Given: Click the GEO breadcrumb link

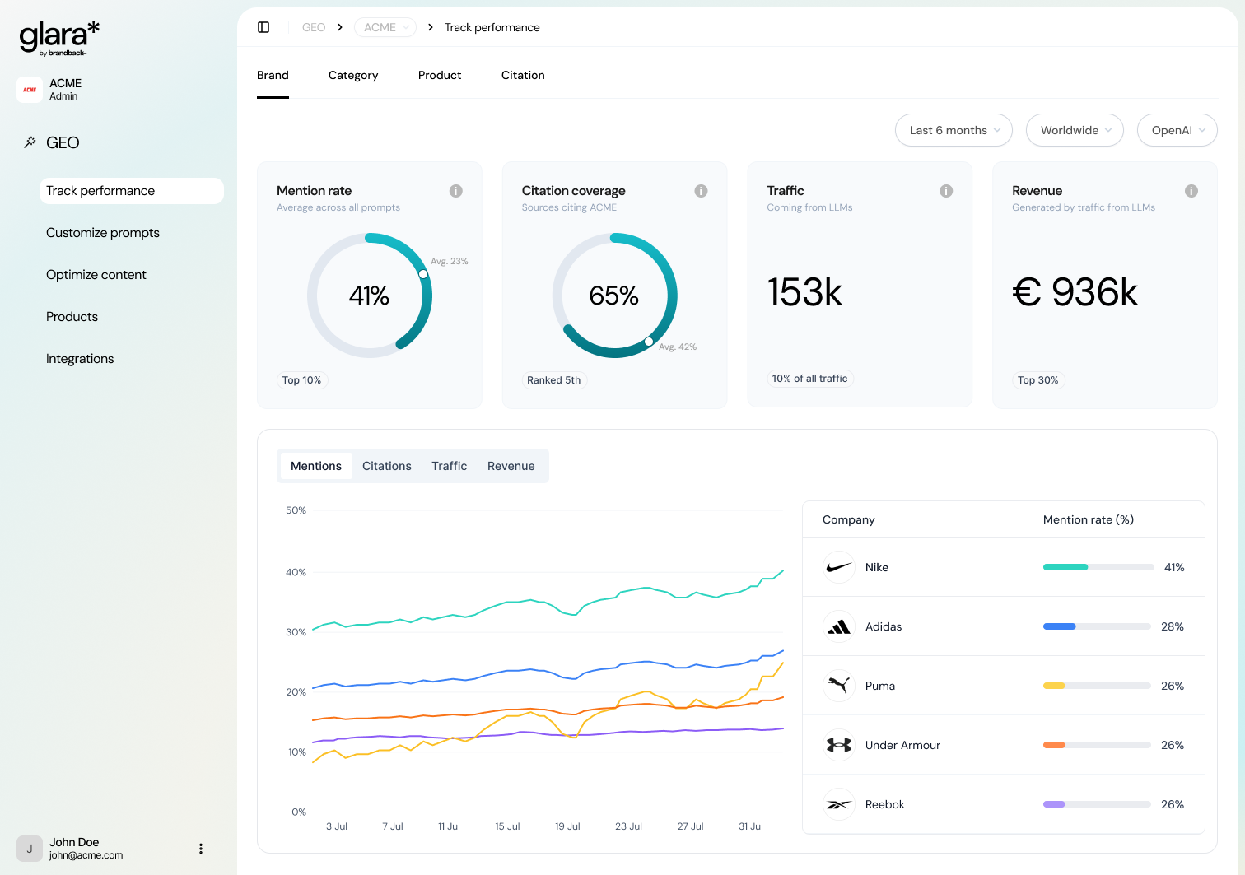Looking at the screenshot, I should (314, 27).
